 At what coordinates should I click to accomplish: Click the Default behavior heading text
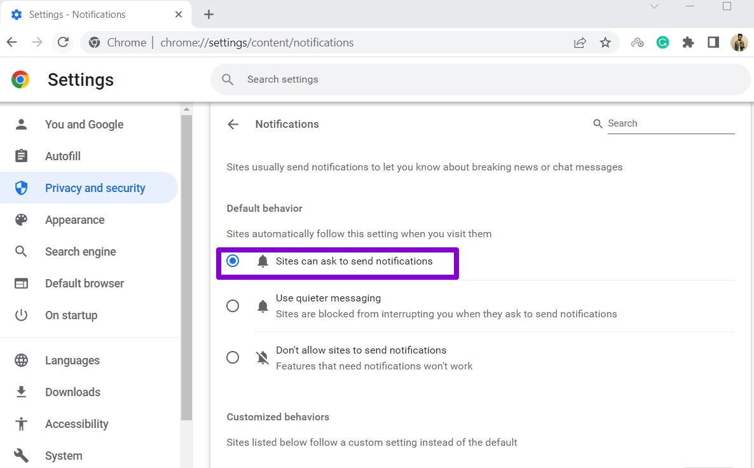coord(264,209)
